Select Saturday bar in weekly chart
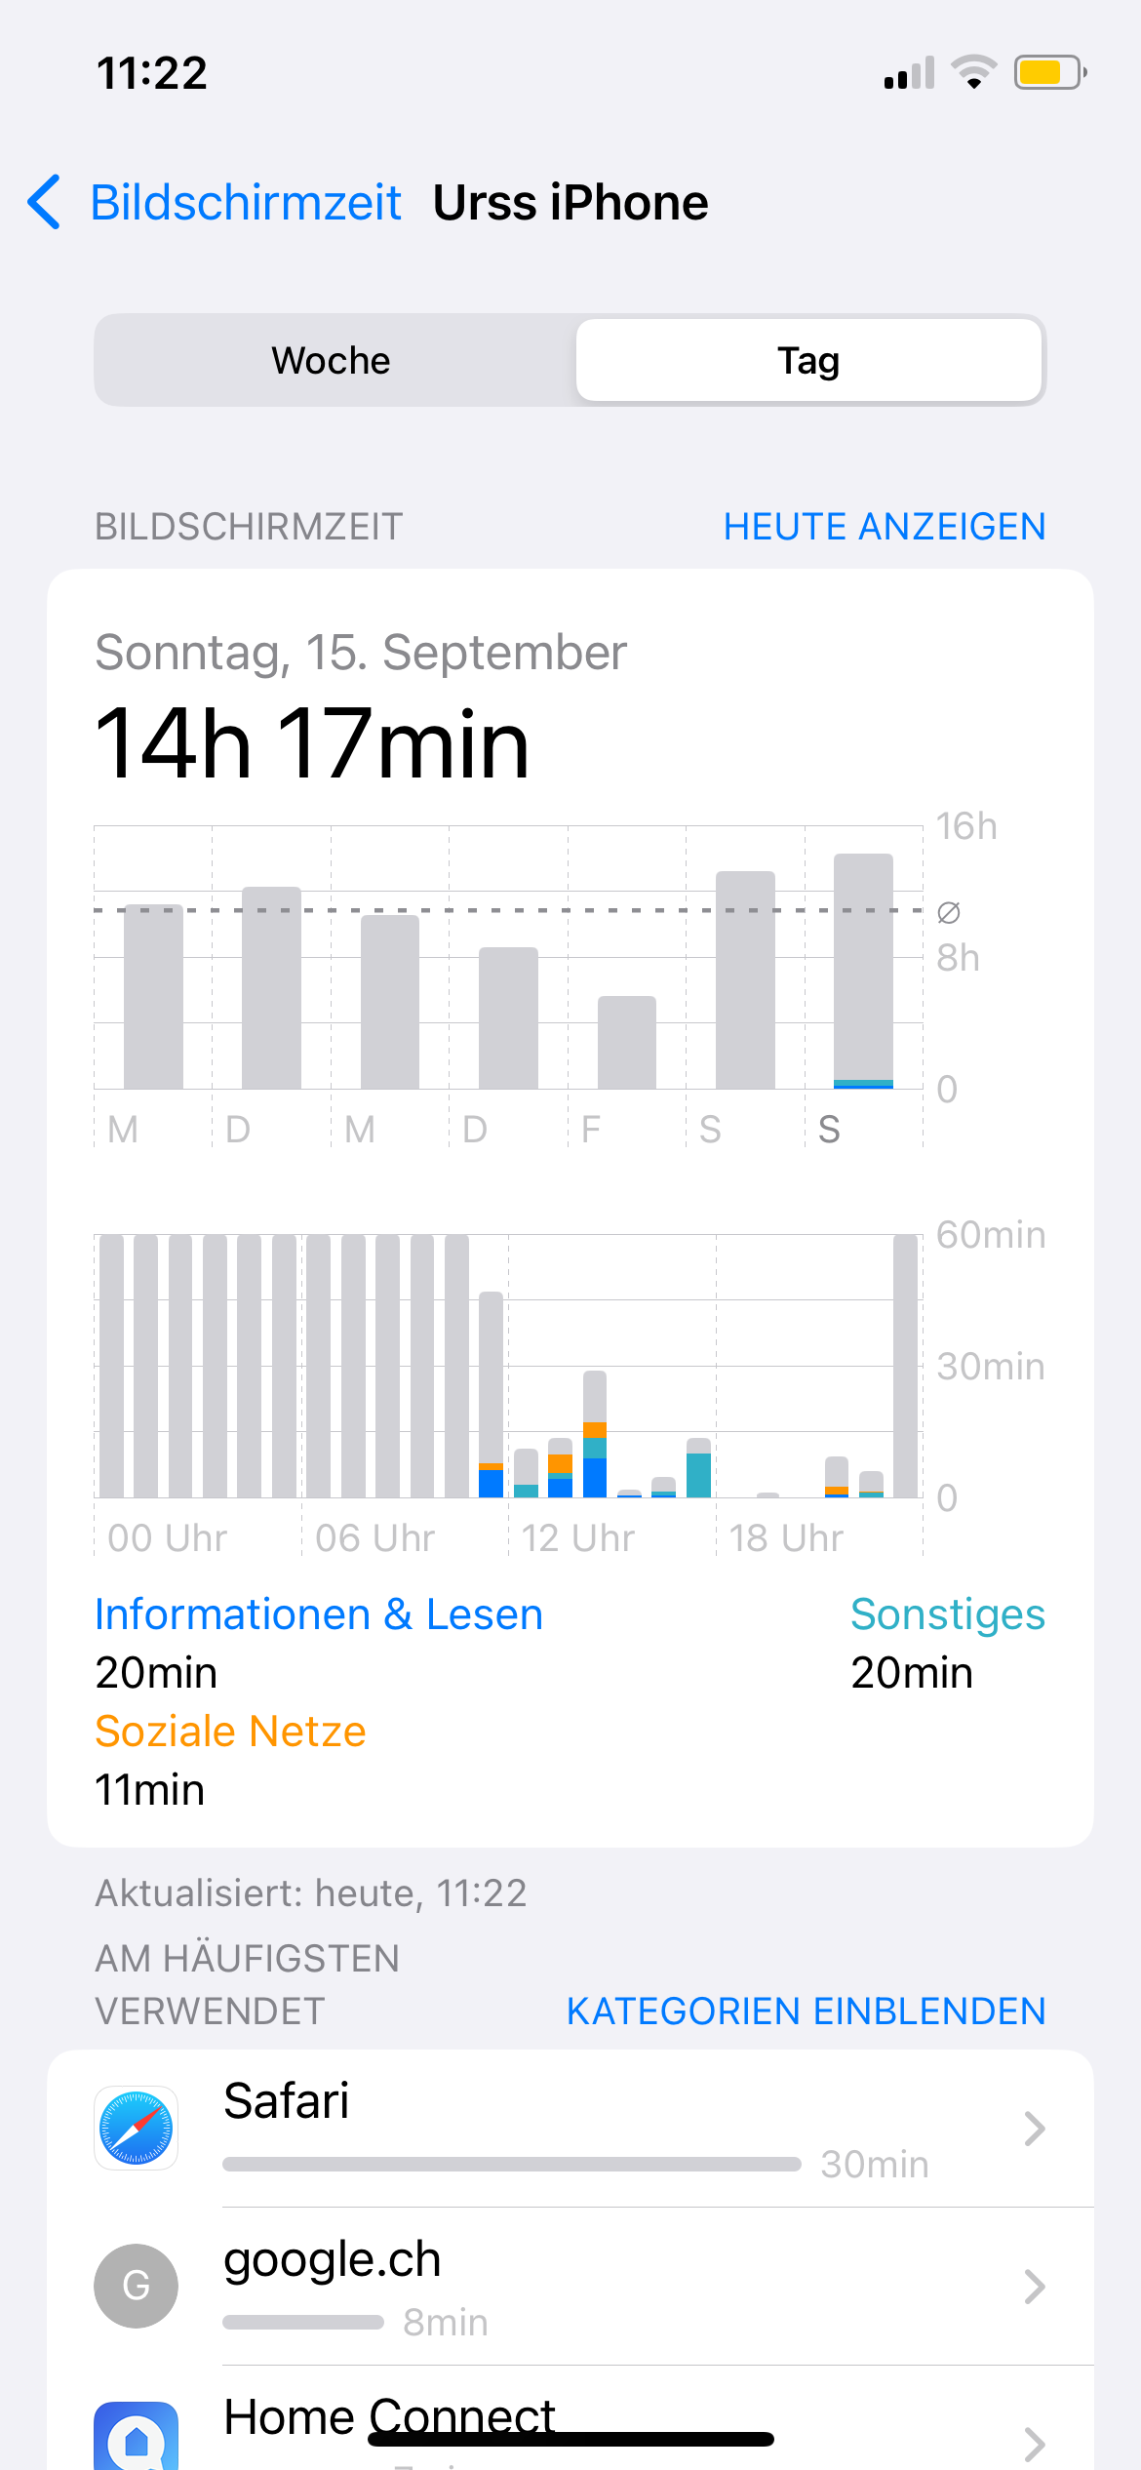 coord(745,979)
